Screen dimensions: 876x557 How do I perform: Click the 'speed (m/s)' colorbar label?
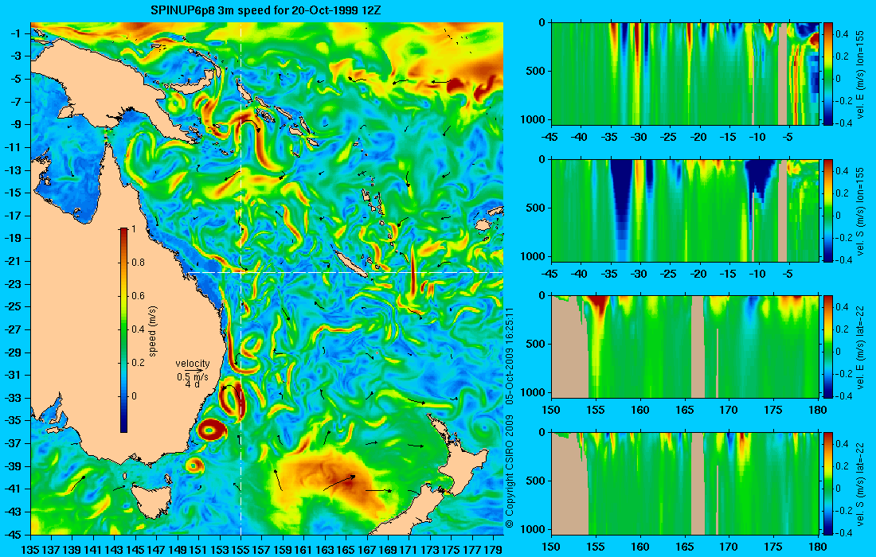[x=153, y=331]
